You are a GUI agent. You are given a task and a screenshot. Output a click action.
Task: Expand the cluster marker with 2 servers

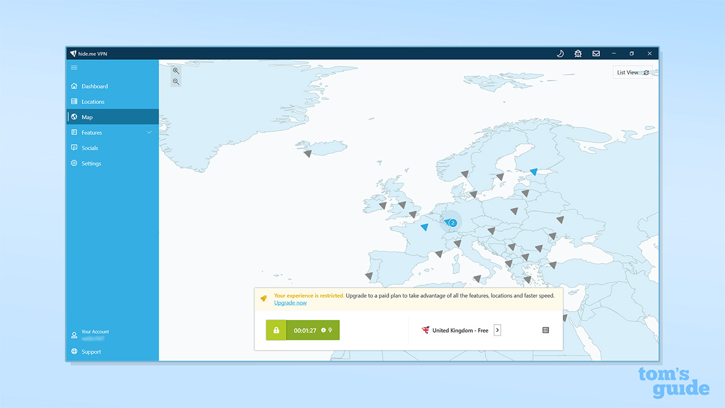(x=451, y=223)
